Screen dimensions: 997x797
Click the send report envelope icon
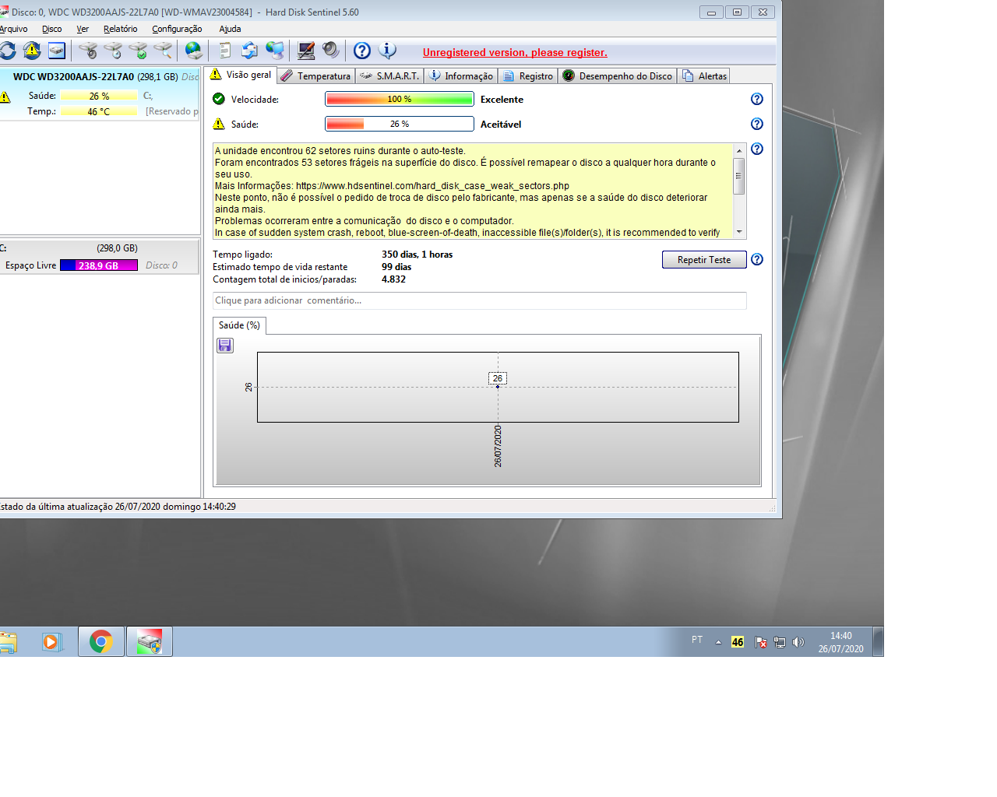coord(249,51)
